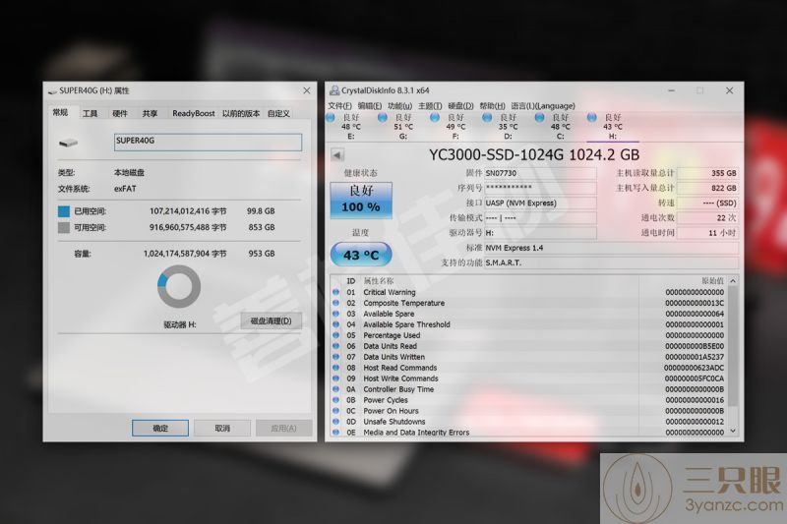Image resolution: width=787 pixels, height=524 pixels.
Task: Click the SMART list vertical scrollbar thumb
Action: tap(733, 346)
